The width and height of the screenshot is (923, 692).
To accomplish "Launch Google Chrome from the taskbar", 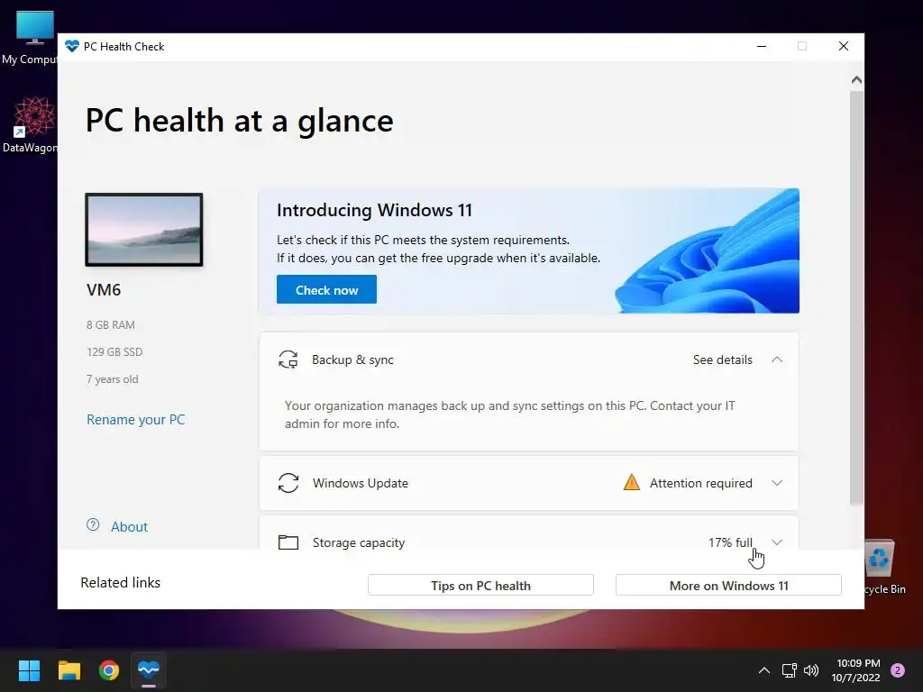I will 109,669.
